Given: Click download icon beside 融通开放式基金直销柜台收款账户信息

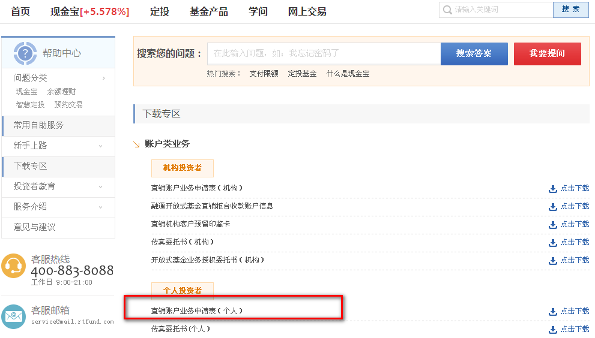Looking at the screenshot, I should (x=553, y=207).
